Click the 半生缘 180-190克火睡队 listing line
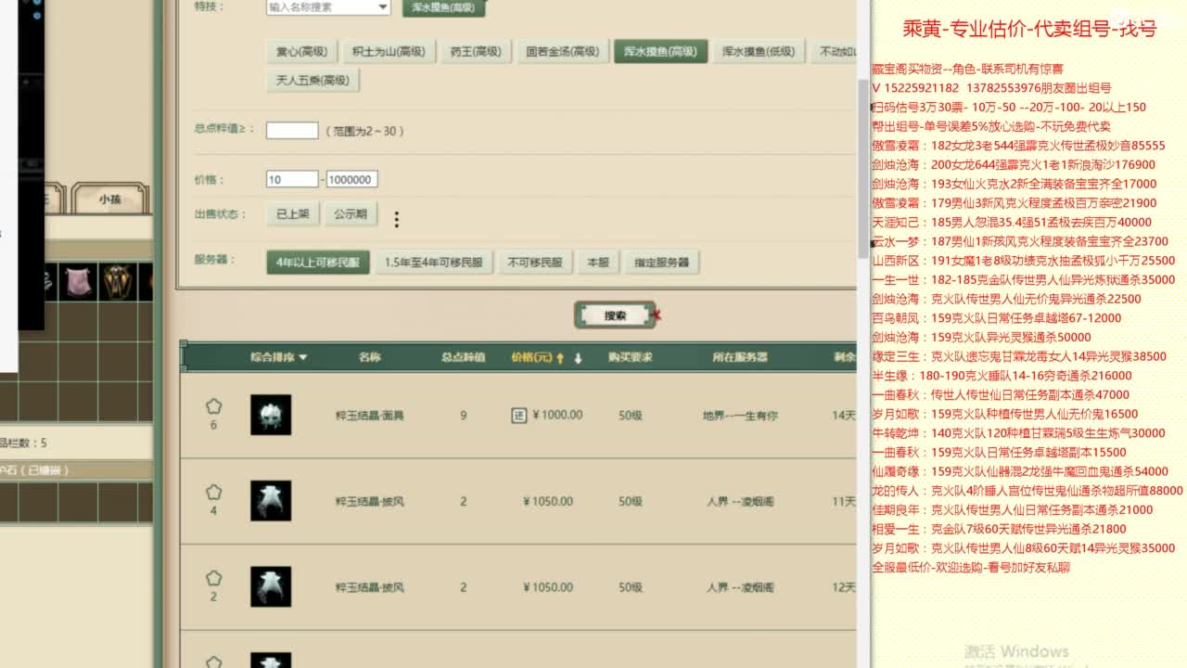This screenshot has height=668, width=1187. (x=1002, y=376)
